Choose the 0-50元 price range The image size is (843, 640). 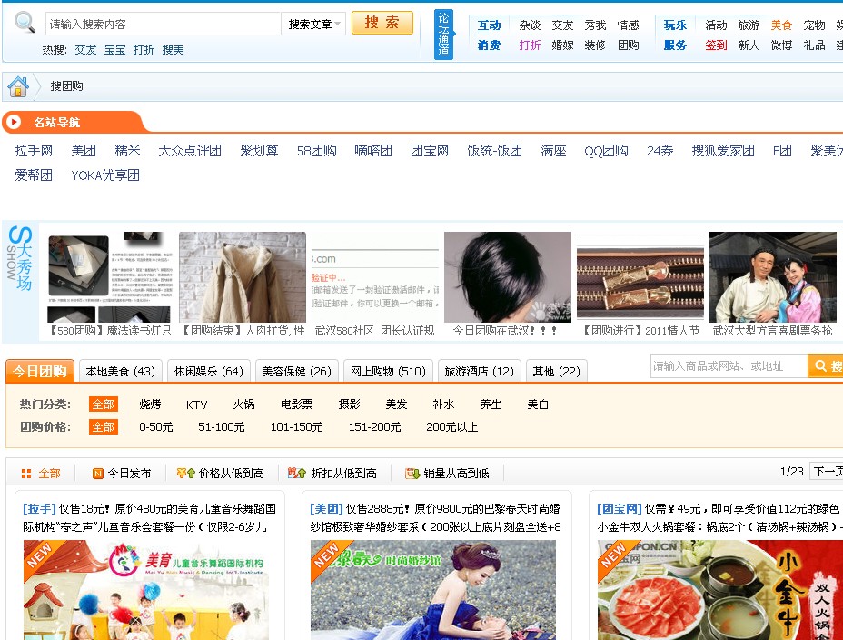coord(156,427)
